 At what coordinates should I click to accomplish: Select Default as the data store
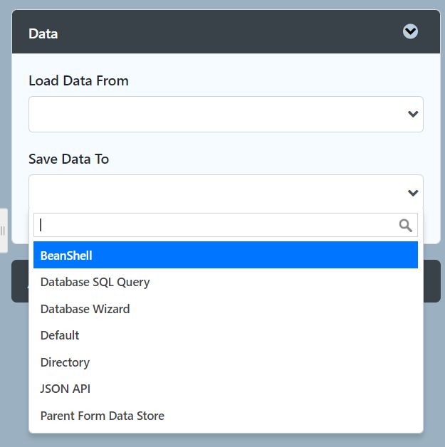[x=60, y=335]
